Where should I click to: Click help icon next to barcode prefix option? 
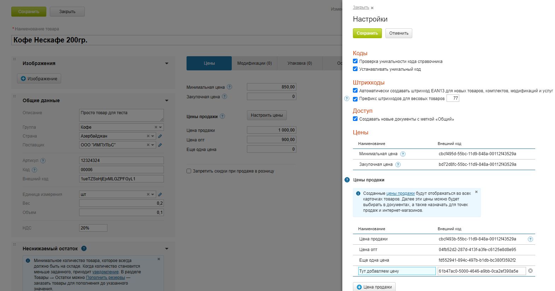(347, 99)
